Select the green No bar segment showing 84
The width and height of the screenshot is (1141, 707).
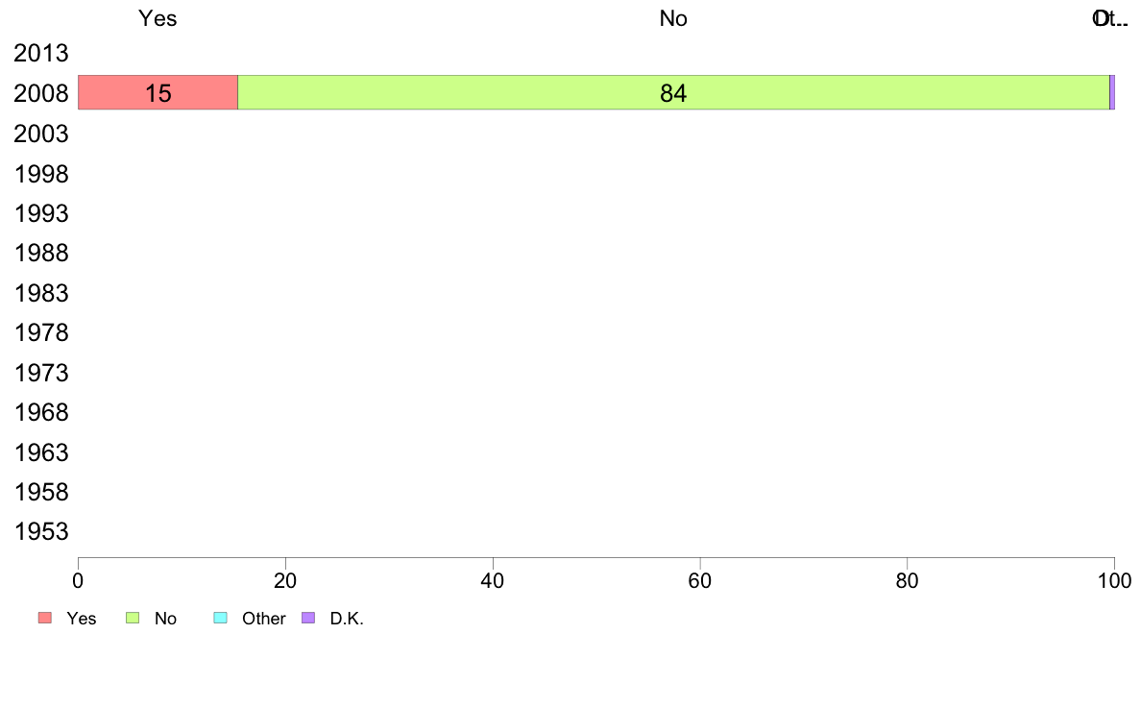[674, 92]
